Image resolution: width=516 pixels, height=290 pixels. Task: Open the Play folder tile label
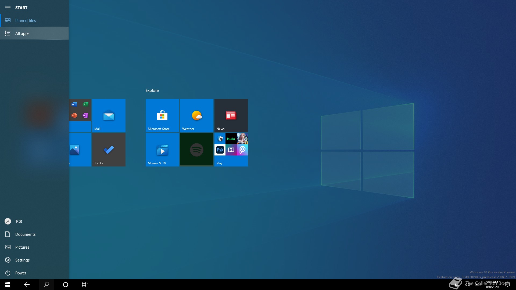[x=220, y=163]
